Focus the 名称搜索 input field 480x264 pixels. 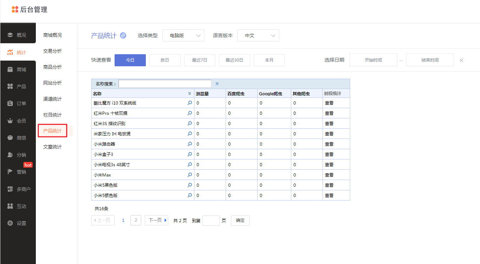pos(165,84)
